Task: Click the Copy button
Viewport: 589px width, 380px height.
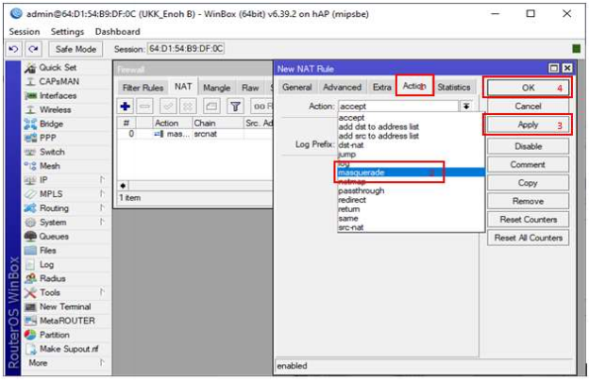Action: pyautogui.click(x=528, y=183)
